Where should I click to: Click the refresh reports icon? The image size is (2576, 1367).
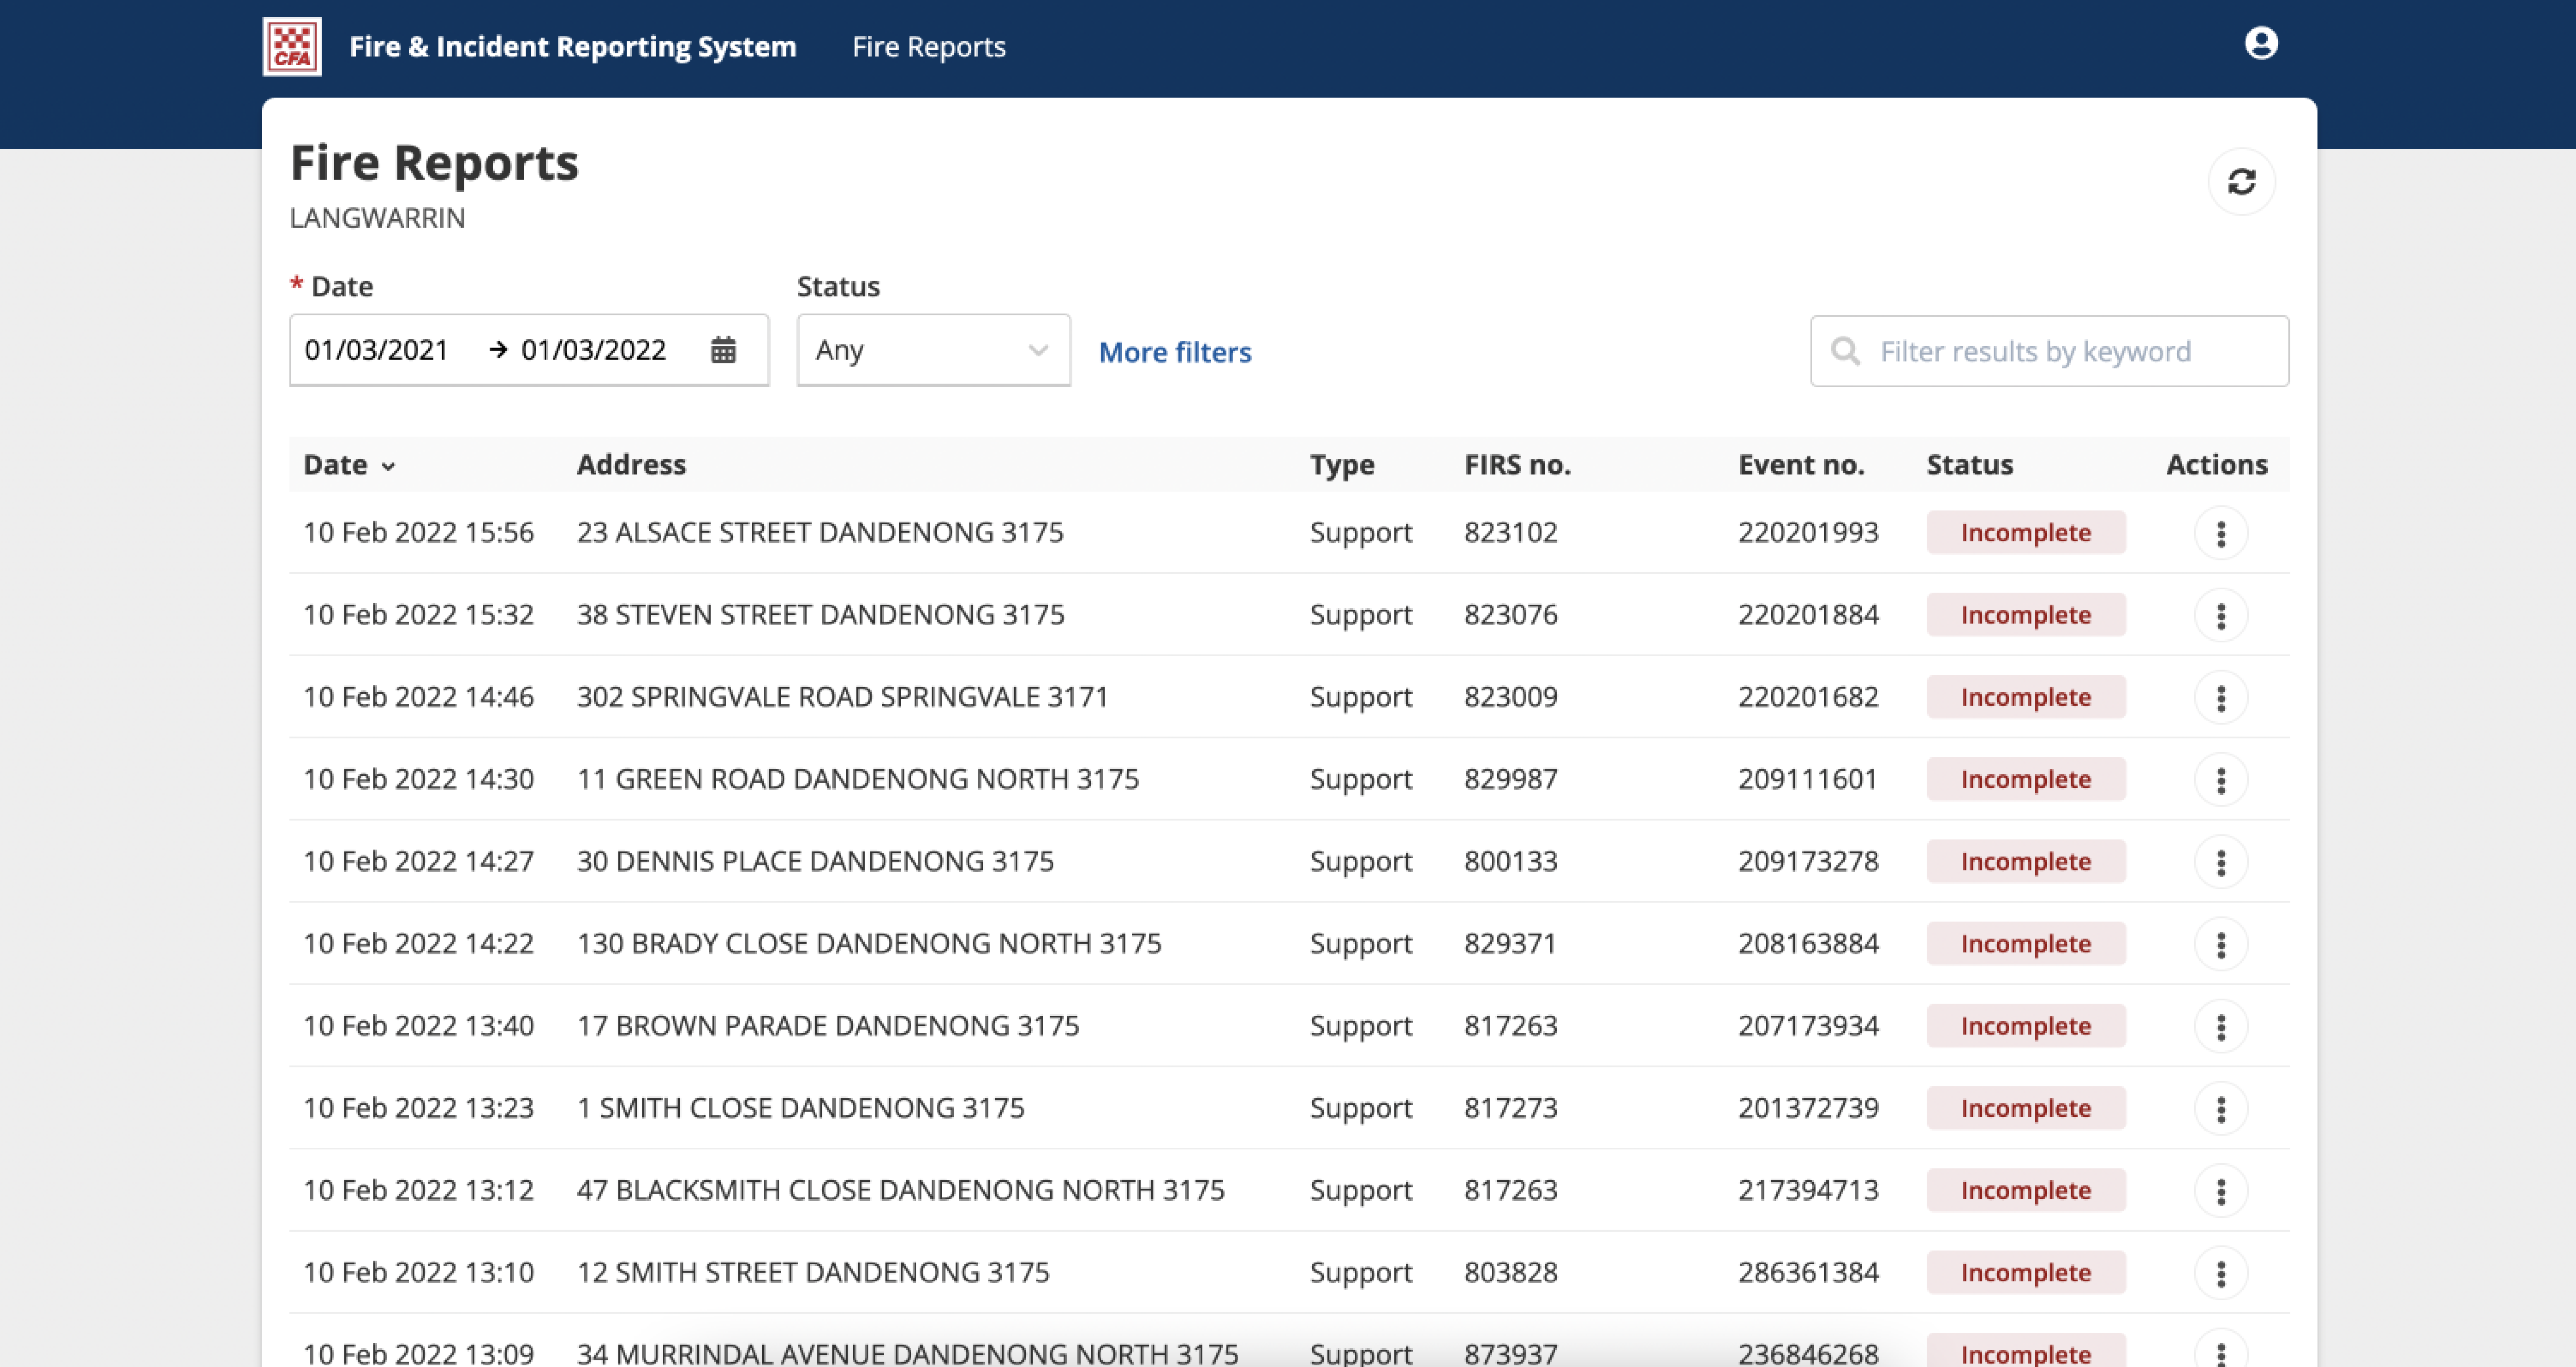[x=2241, y=182]
